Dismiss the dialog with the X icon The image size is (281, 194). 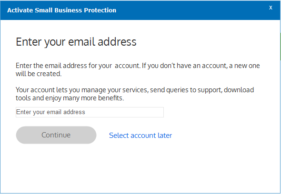click(271, 8)
